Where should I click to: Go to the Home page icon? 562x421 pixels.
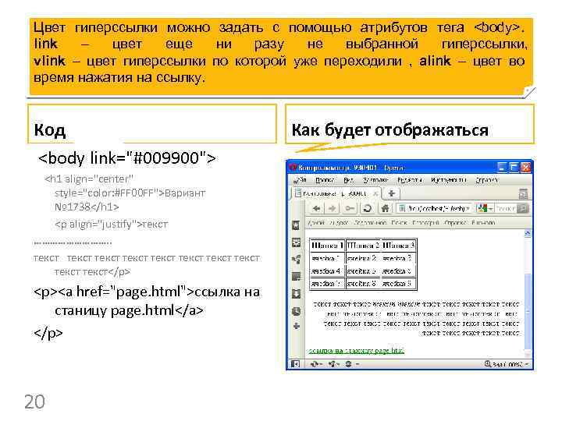pos(385,208)
